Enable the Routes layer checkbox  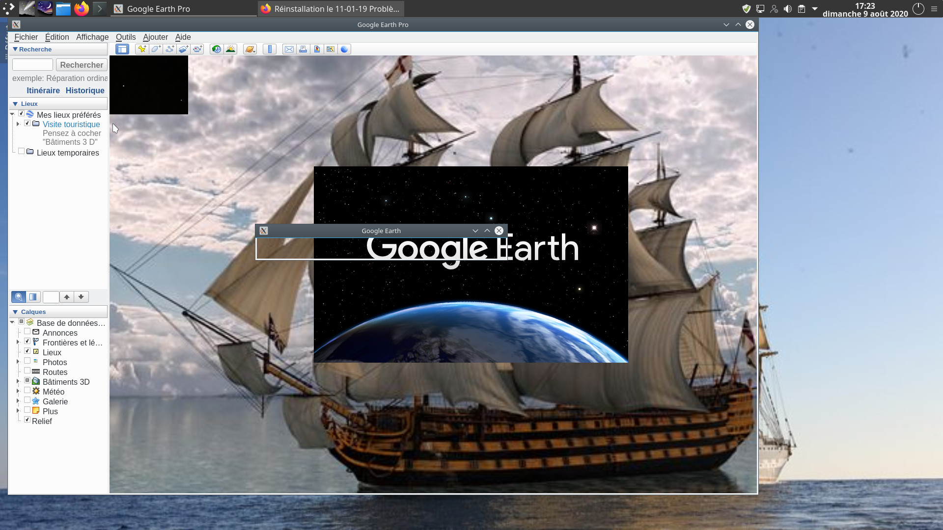click(27, 371)
